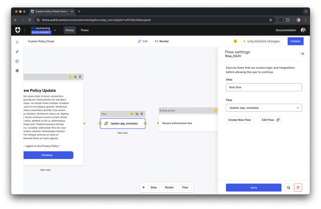Duplicate the New step node via its copy icon
This screenshot has width=321, height=209.
pyautogui.click(x=75, y=77)
